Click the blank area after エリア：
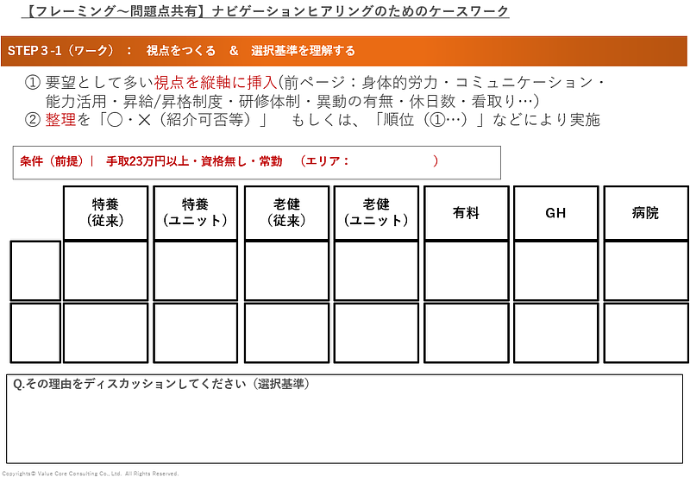The height and width of the screenshot is (477, 690). pos(392,161)
